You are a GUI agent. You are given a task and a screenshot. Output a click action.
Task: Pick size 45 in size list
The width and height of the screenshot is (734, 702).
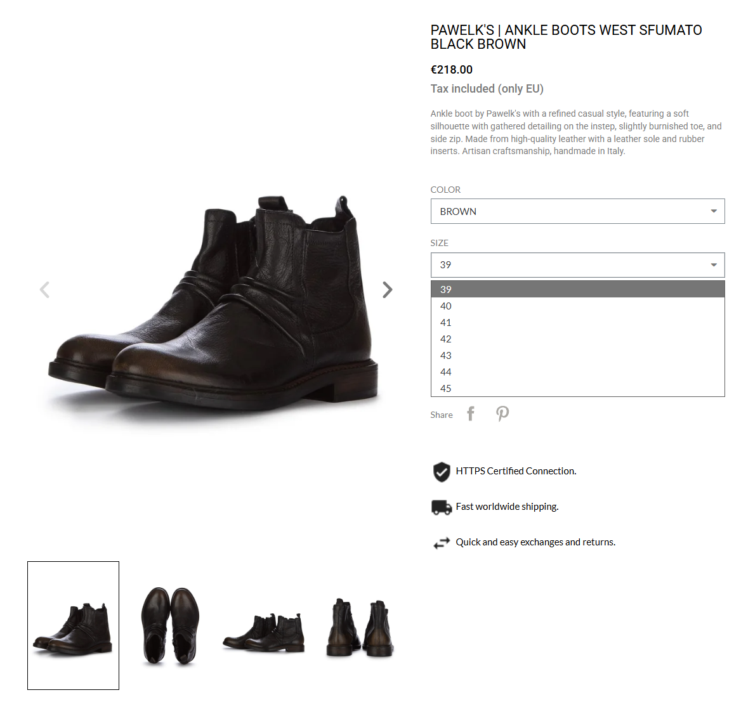[578, 389]
